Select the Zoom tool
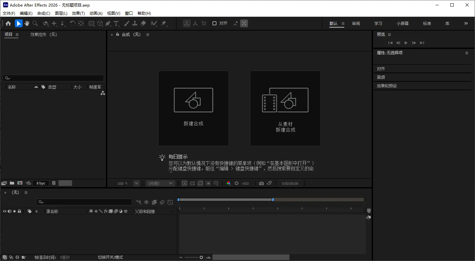The image size is (475, 261). click(x=35, y=23)
